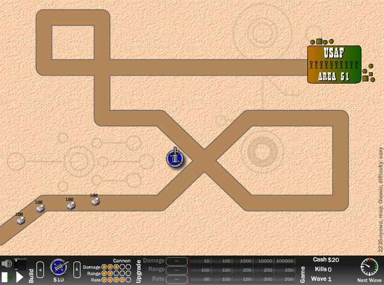
Task: Click the Kills 0 counter
Action: pyautogui.click(x=323, y=269)
